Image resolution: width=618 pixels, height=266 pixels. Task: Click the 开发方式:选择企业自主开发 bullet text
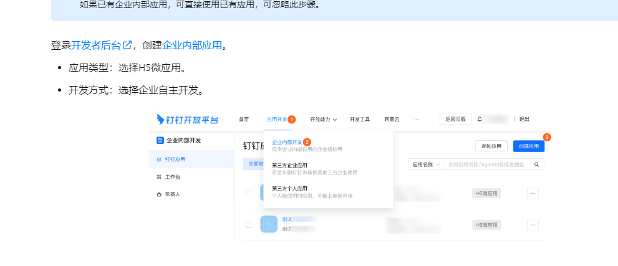click(137, 90)
